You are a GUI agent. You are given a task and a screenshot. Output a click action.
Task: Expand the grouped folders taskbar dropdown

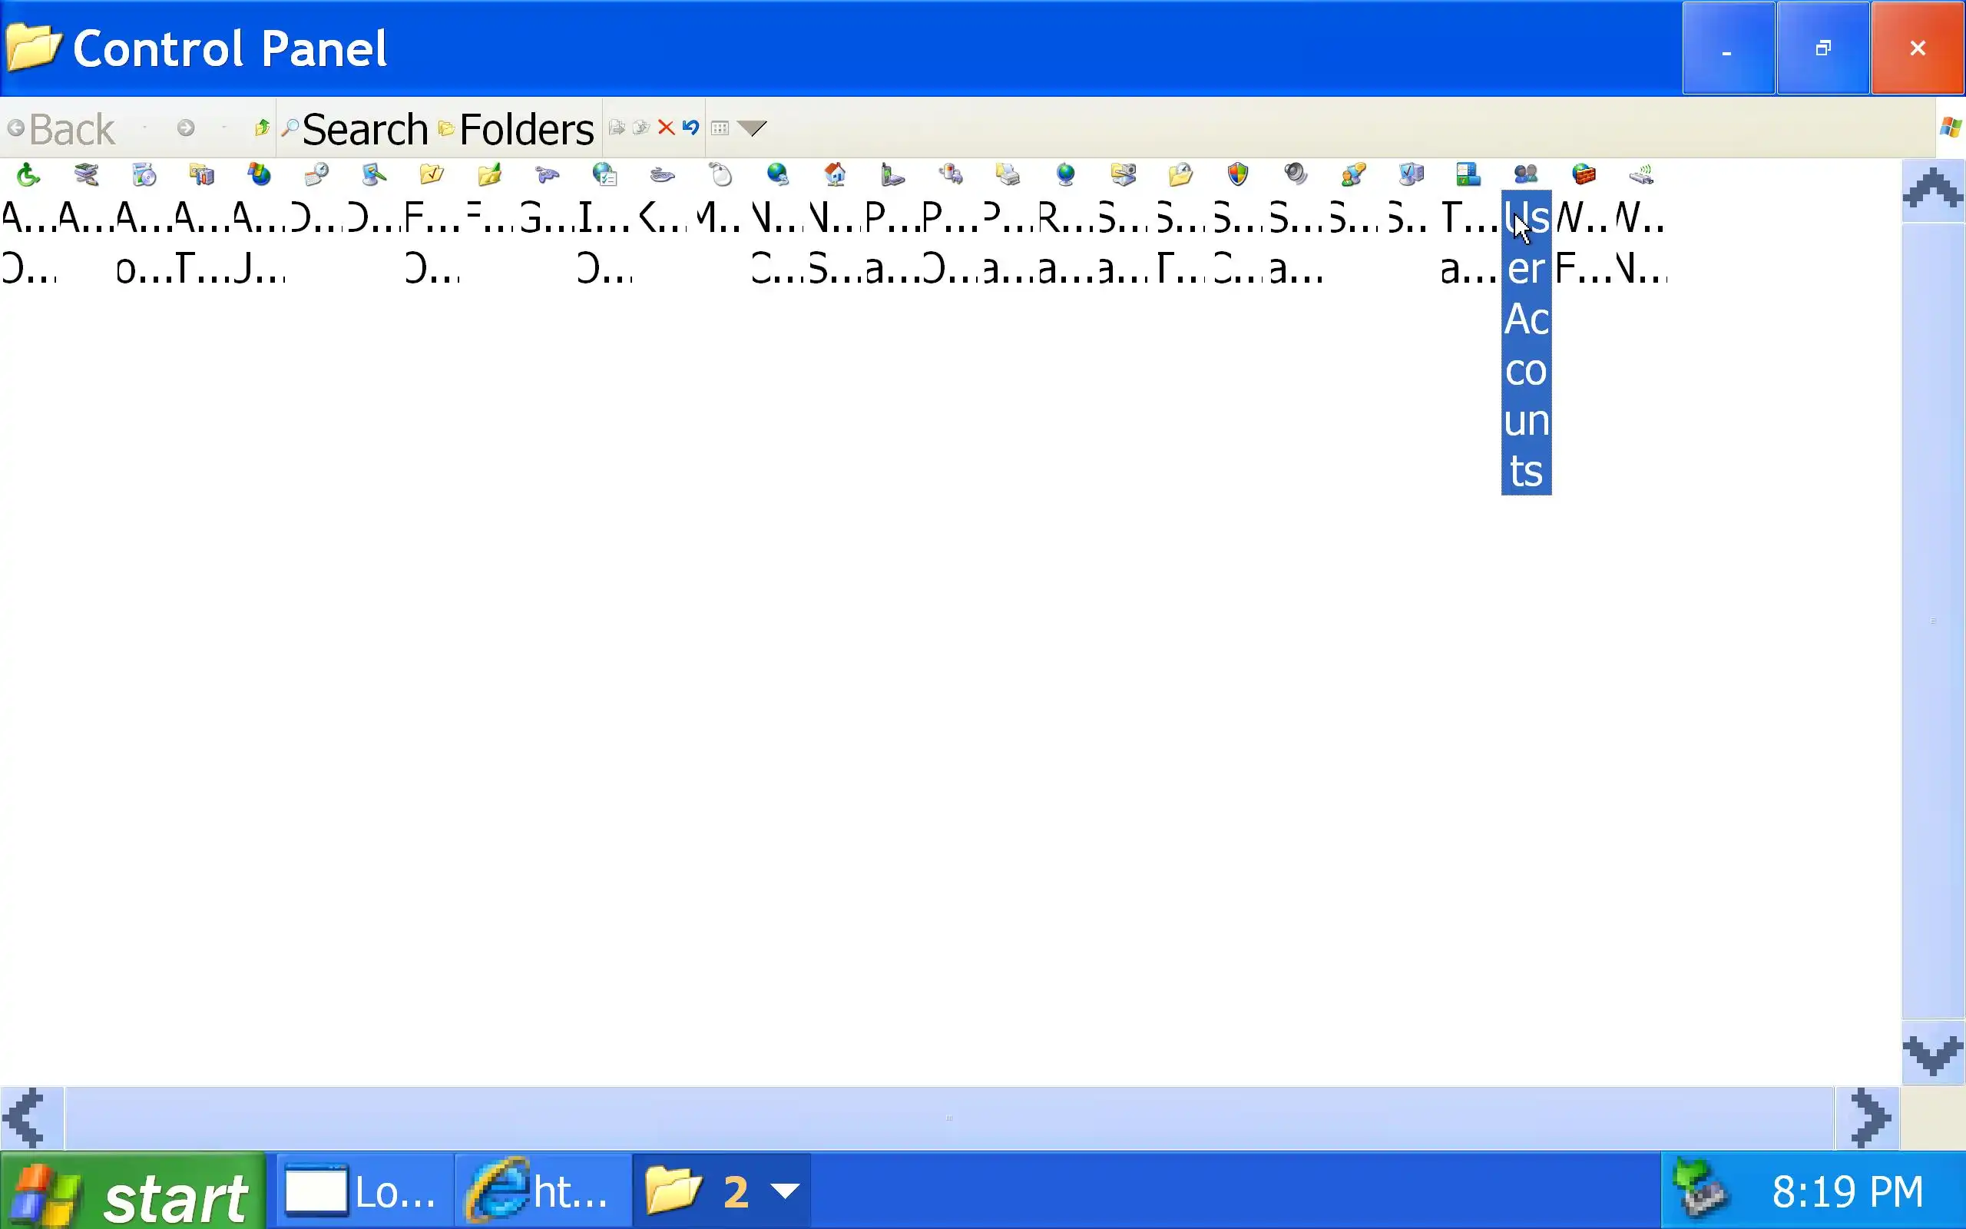[785, 1191]
